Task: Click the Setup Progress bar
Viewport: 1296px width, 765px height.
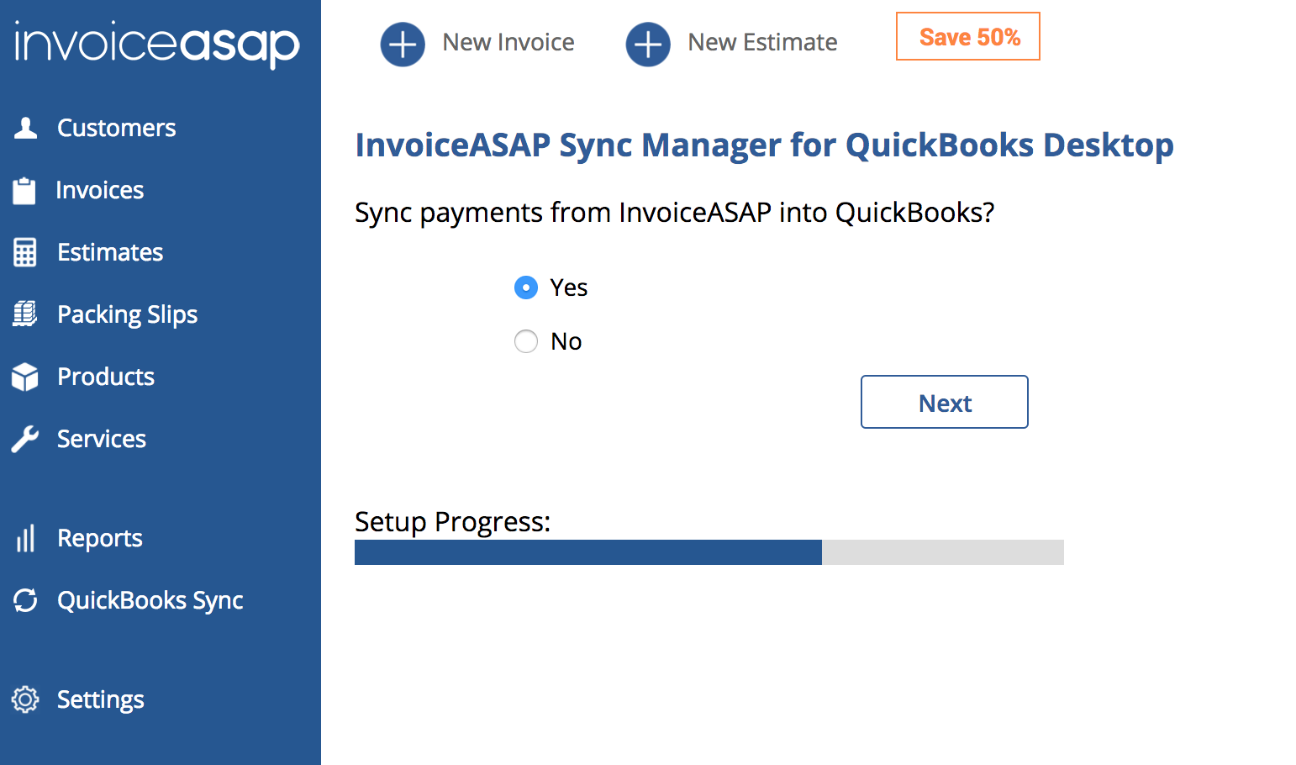Action: coord(709,552)
